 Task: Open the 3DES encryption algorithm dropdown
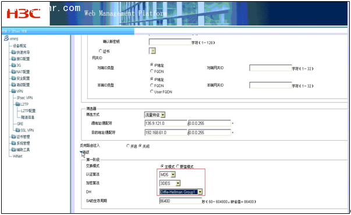[x=178, y=183]
